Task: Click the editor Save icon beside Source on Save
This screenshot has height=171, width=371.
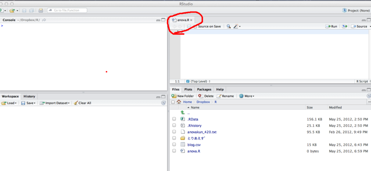Action: click(189, 26)
